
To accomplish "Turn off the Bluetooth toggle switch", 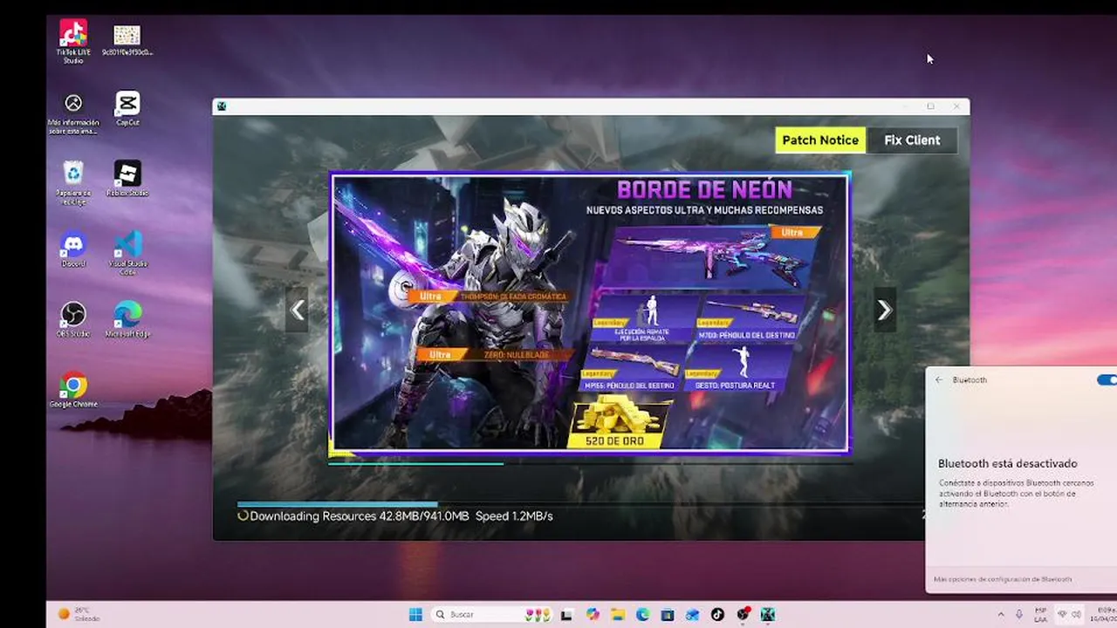I will [1107, 379].
